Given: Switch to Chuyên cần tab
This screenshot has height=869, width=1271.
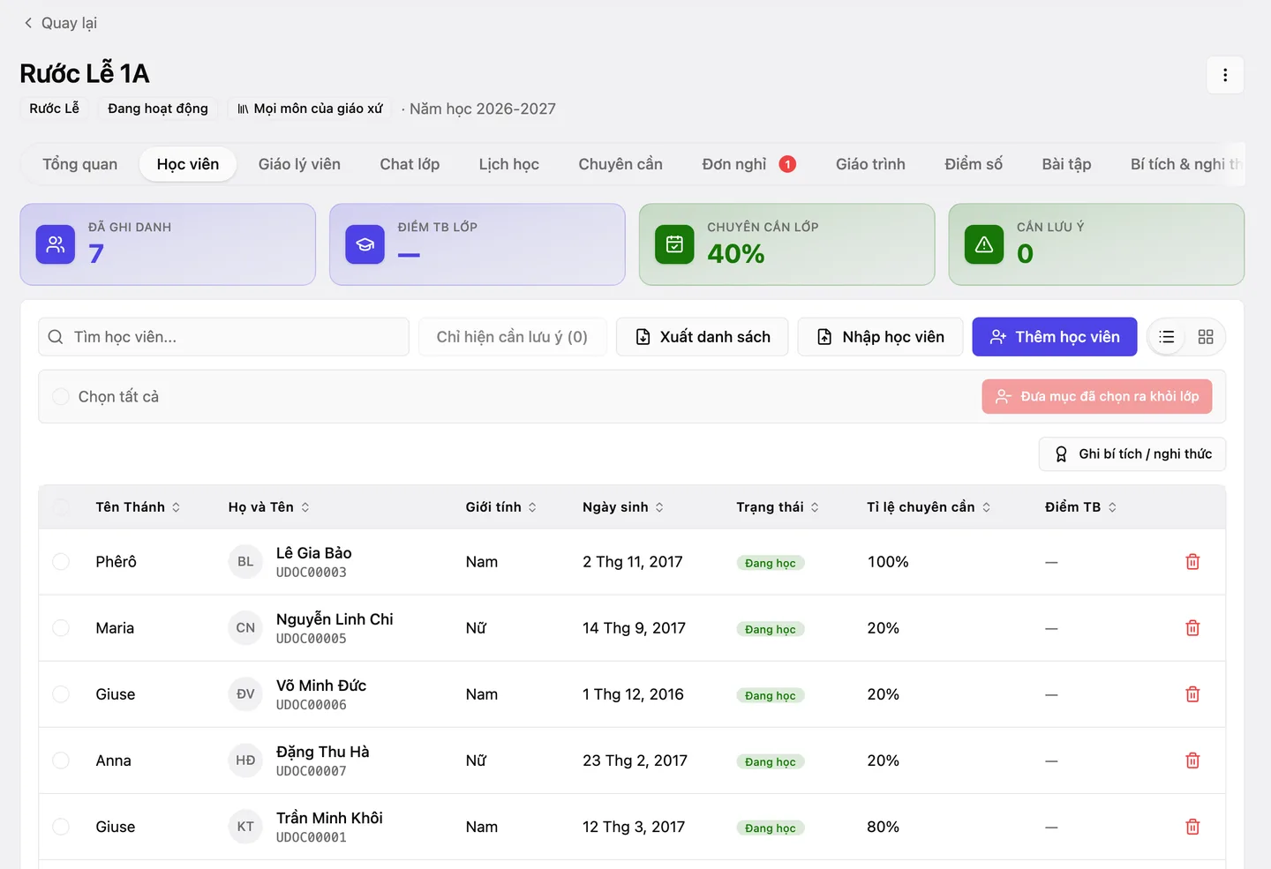Looking at the screenshot, I should tap(620, 164).
